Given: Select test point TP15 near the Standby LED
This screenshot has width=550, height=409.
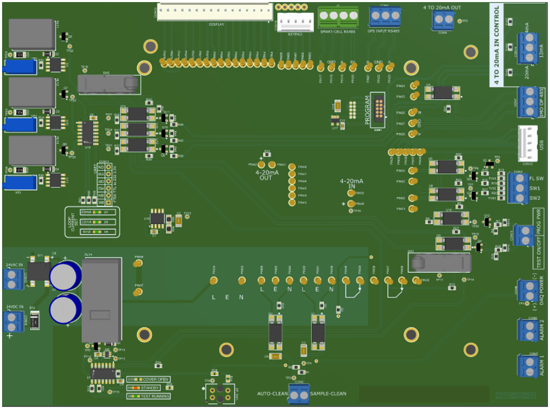Looking at the screenshot, I should pos(110,392).
